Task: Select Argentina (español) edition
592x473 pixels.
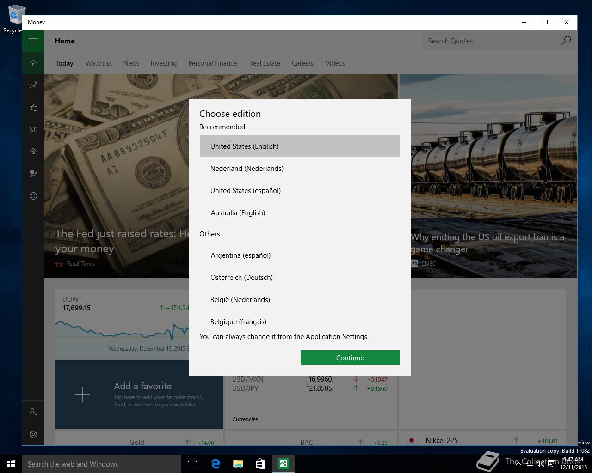Action: 300,255
